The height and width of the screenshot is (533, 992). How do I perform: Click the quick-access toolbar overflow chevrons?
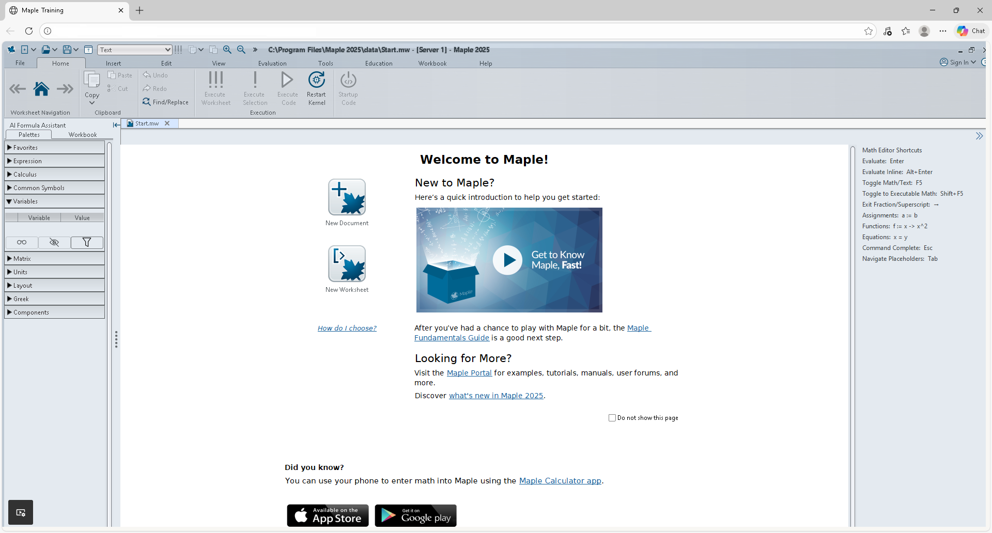255,50
